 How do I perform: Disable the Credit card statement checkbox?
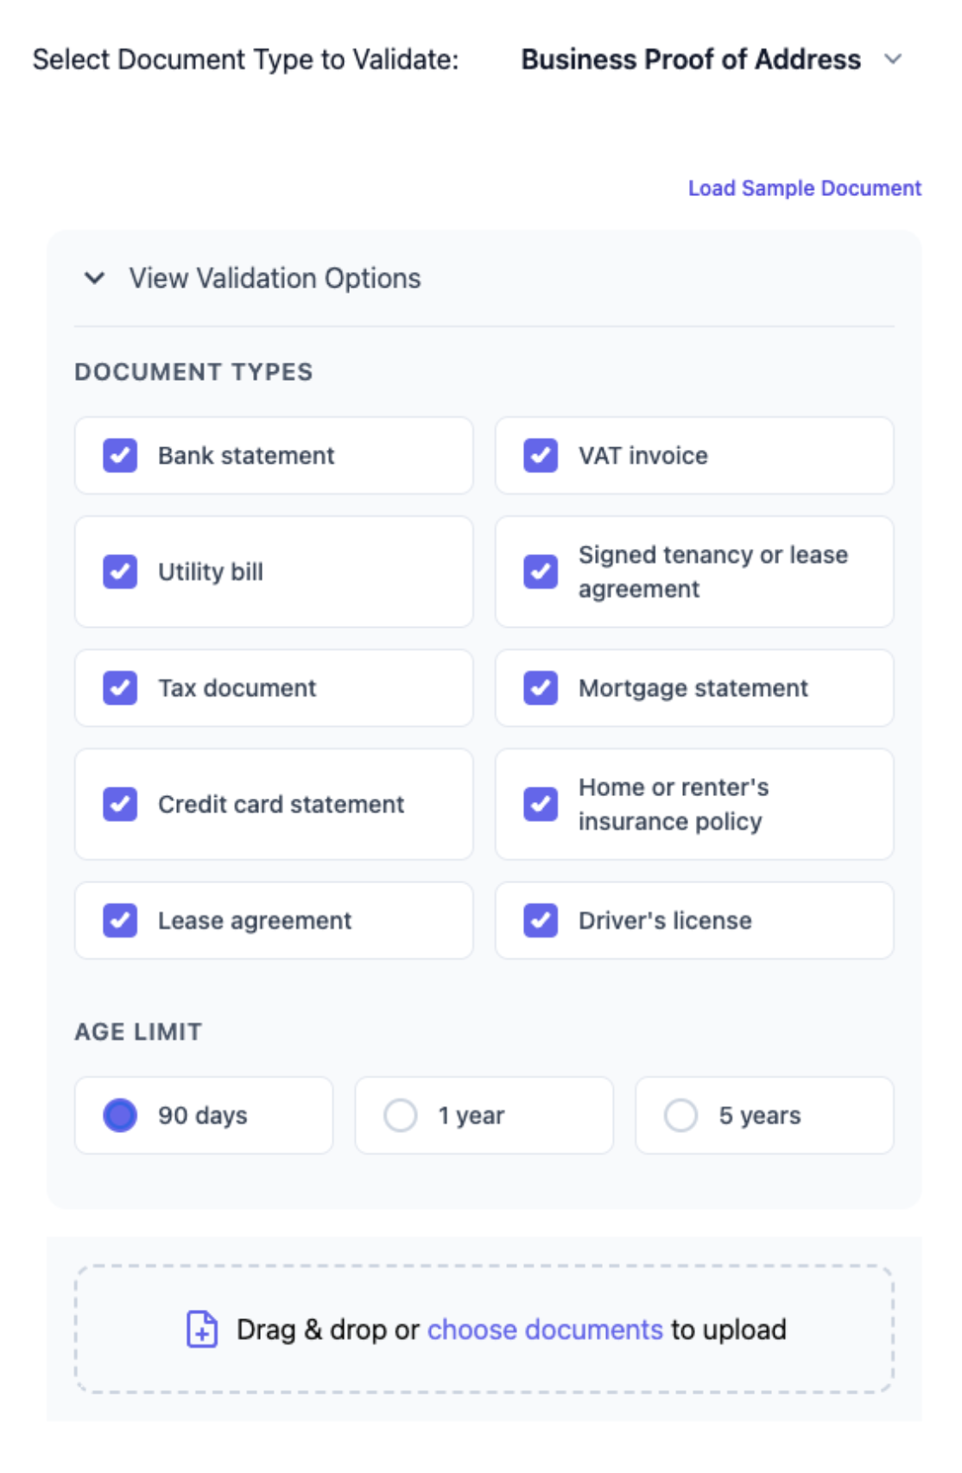pos(120,804)
